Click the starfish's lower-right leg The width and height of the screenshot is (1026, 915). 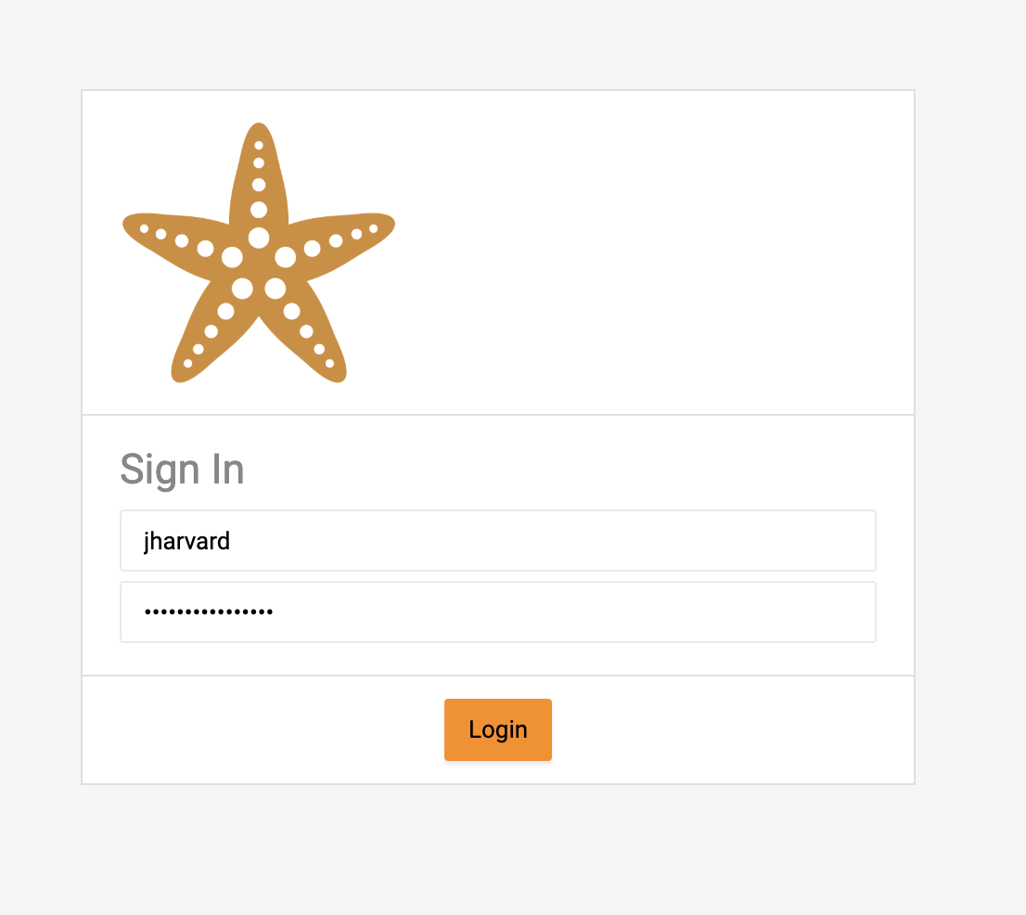click(312, 337)
